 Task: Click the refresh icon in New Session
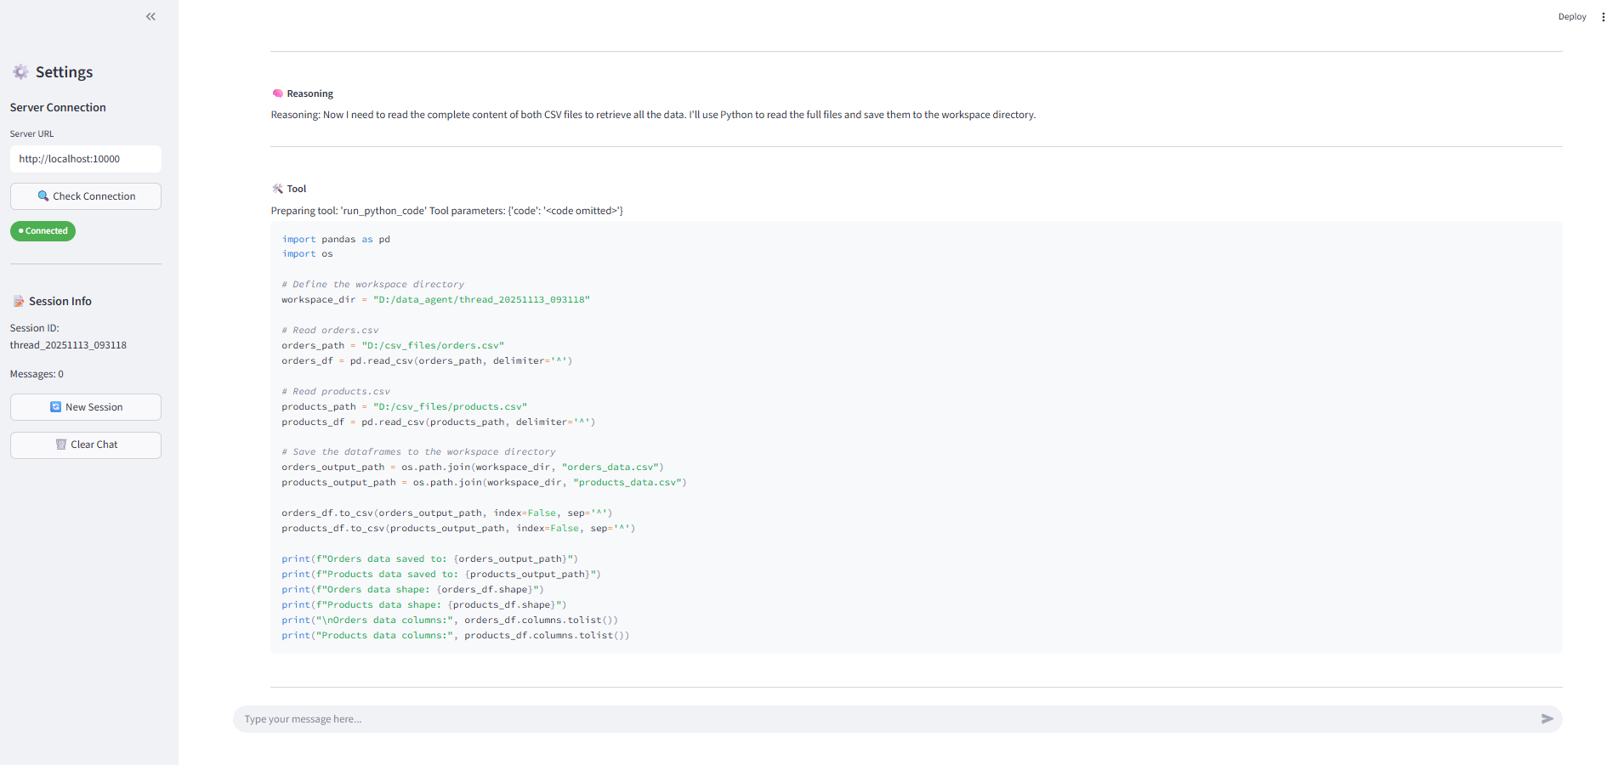(55, 407)
